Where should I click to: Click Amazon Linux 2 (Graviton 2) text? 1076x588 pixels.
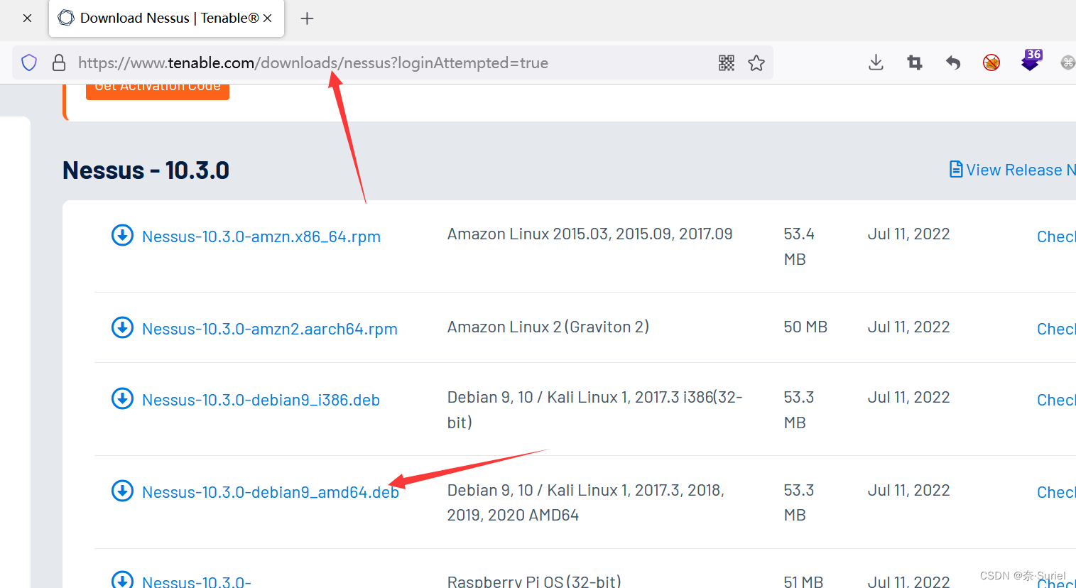(x=548, y=327)
